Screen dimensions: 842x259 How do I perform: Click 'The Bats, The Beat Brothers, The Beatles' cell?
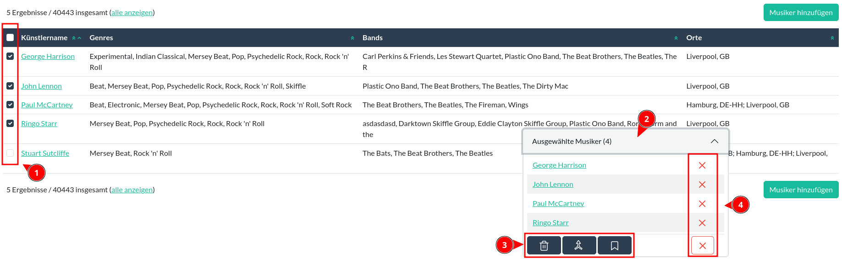click(x=428, y=153)
